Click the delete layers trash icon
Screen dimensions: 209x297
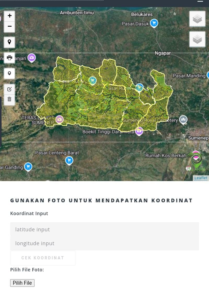coord(9,99)
